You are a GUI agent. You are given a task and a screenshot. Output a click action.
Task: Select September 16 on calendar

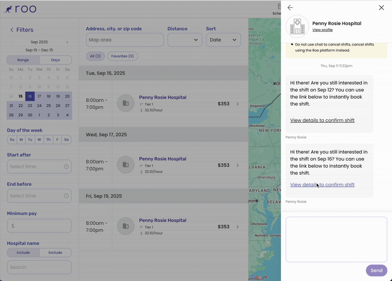pyautogui.click(x=30, y=96)
